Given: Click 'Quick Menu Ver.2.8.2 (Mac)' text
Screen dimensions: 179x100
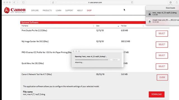Looking at the screenshot, I should point(33,63).
